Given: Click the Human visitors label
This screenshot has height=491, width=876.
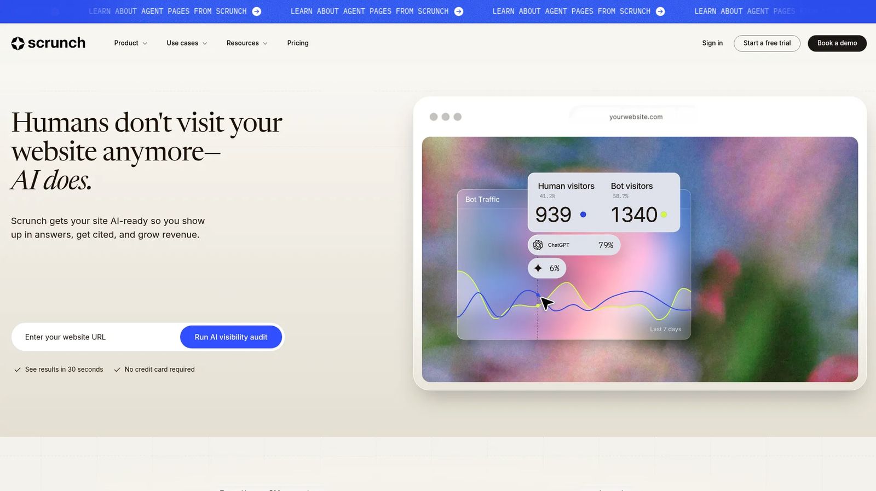Looking at the screenshot, I should [566, 186].
